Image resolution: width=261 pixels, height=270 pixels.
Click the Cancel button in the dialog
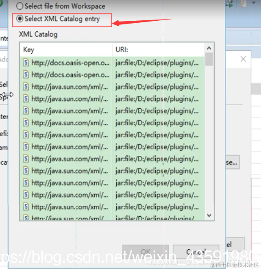[x=196, y=252]
